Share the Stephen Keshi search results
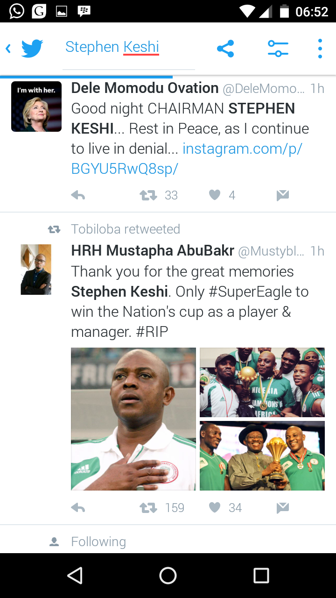Viewport: 336px width, 598px height. (x=225, y=48)
